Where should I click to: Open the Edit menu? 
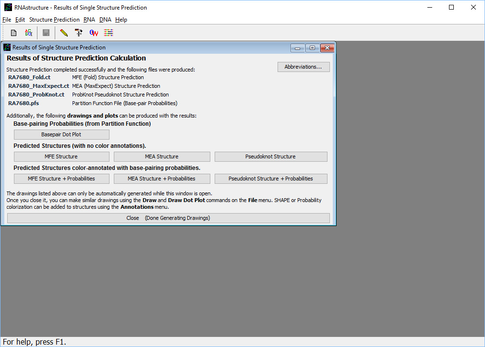[x=20, y=20]
